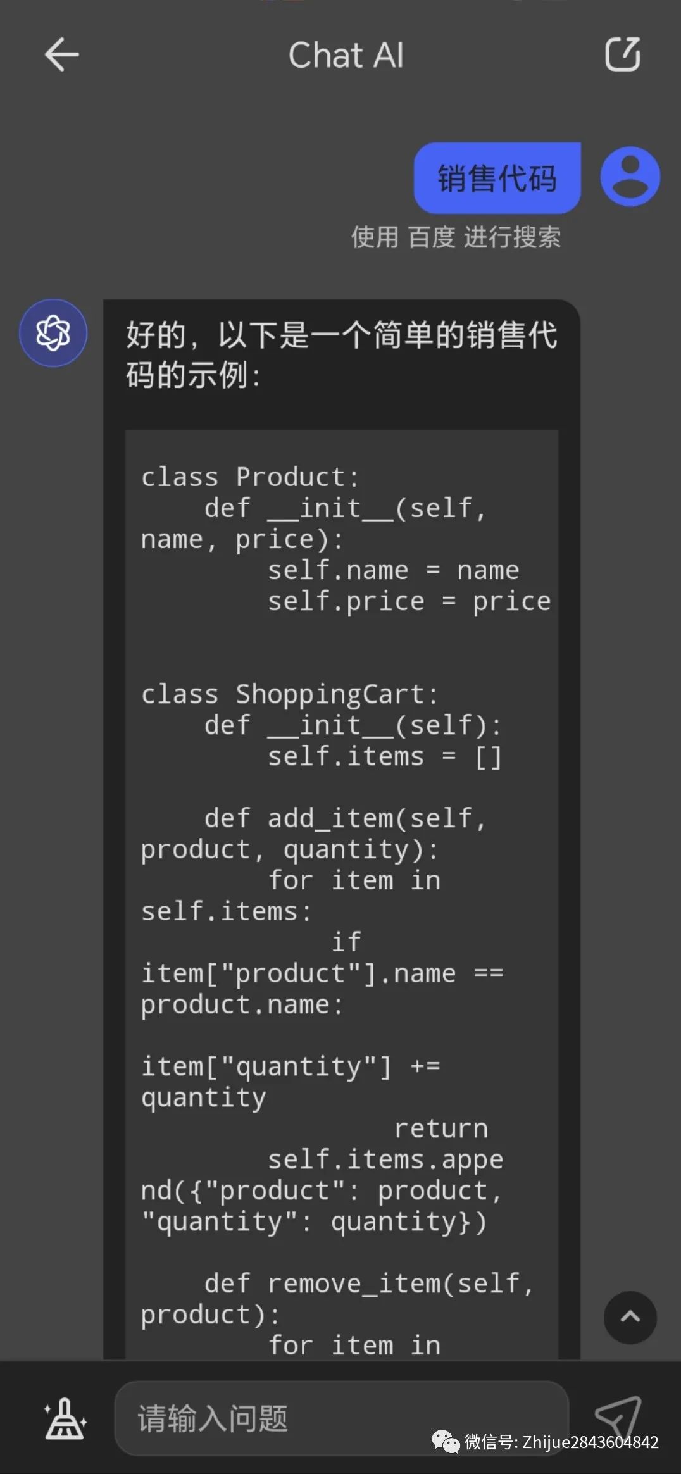
Task: Tap the class Product code line
Action: click(250, 477)
